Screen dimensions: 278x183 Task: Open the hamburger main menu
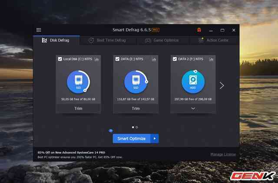39,30
